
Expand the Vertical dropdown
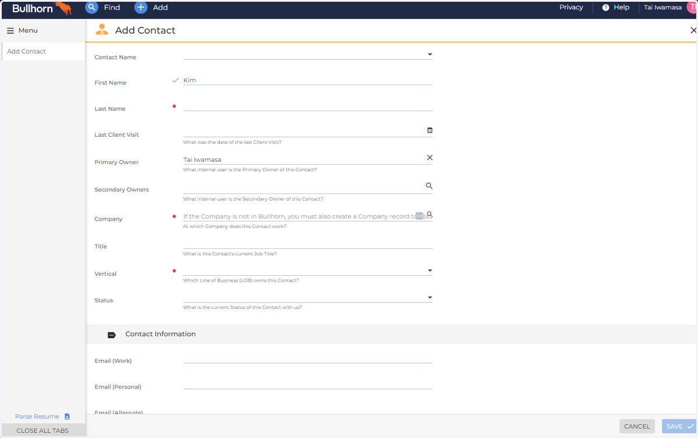(430, 270)
